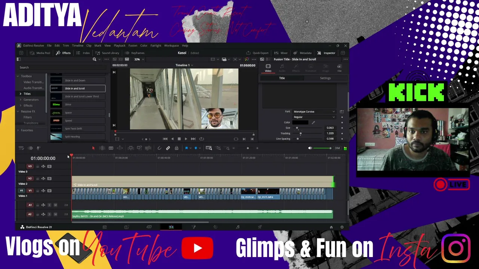Open the Fairlight page music icon
The width and height of the screenshot is (479, 269).
(x=238, y=227)
